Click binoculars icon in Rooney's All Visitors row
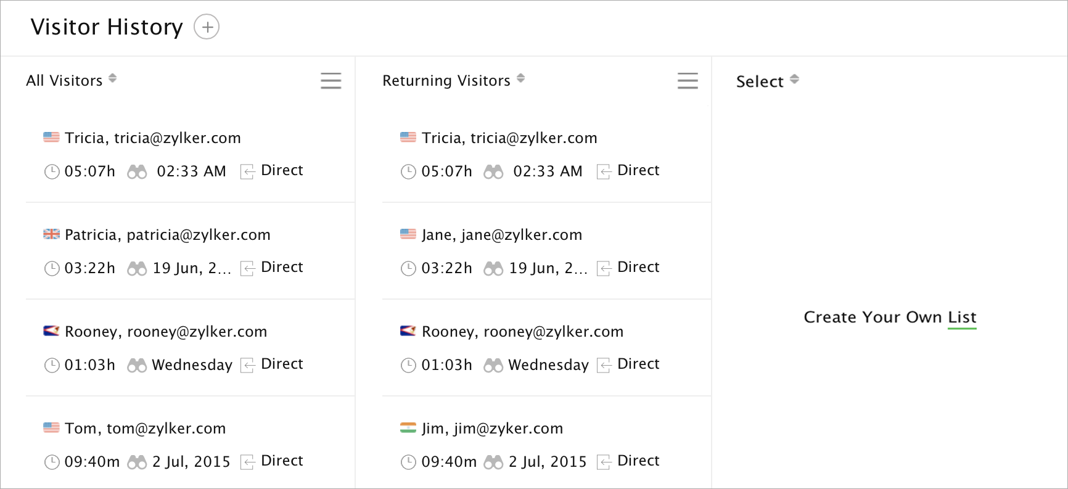Screen dimensions: 1068x489 137,366
